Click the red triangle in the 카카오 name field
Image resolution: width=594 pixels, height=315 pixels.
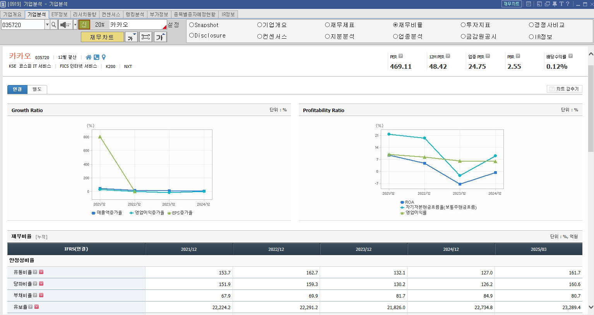165,27
